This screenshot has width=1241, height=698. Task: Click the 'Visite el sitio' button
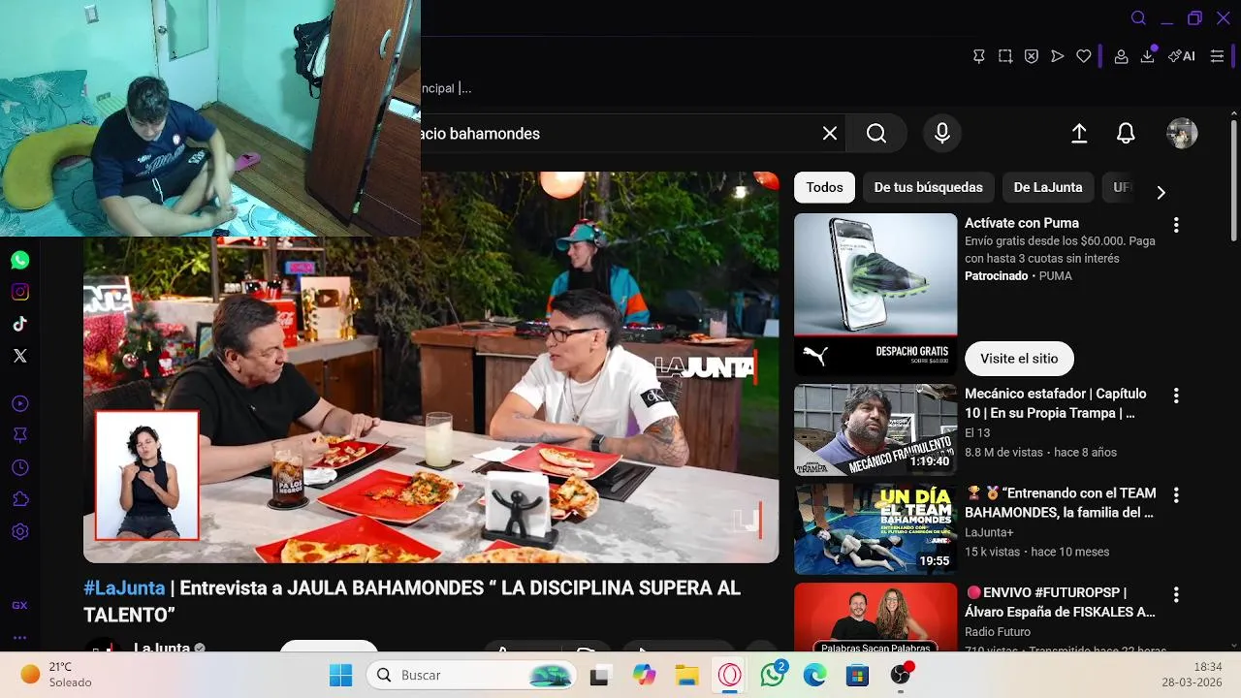tap(1019, 359)
